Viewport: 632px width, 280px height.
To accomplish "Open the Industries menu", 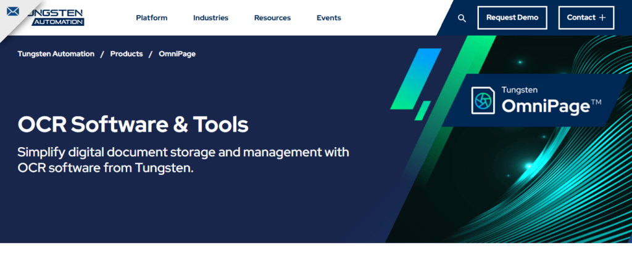I will point(211,18).
